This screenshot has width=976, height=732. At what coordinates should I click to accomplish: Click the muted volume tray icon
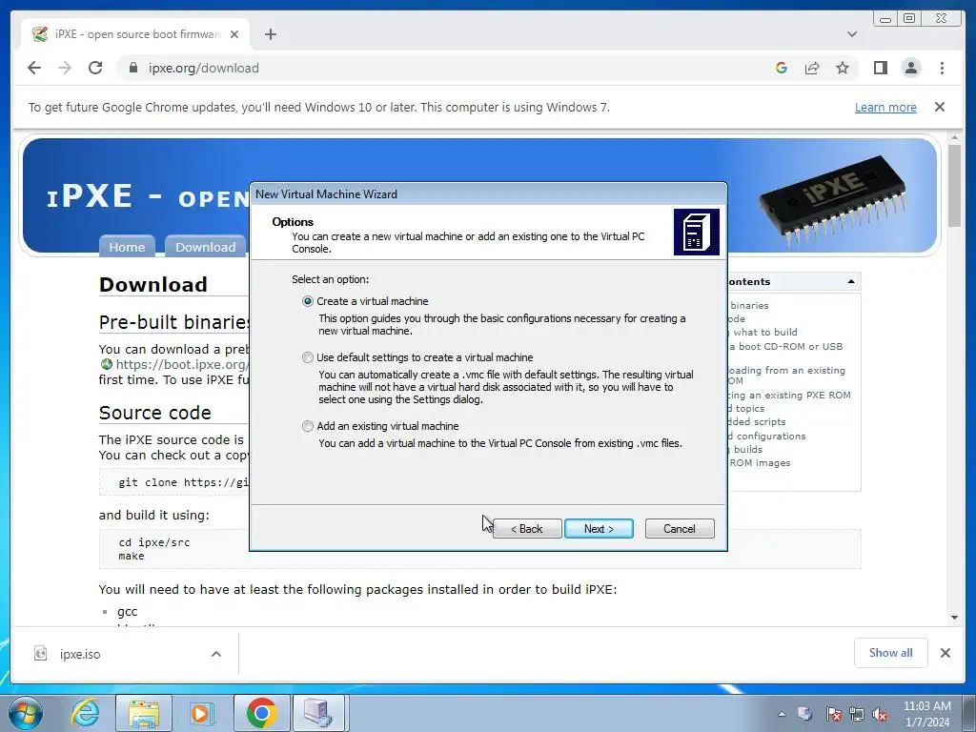880,715
